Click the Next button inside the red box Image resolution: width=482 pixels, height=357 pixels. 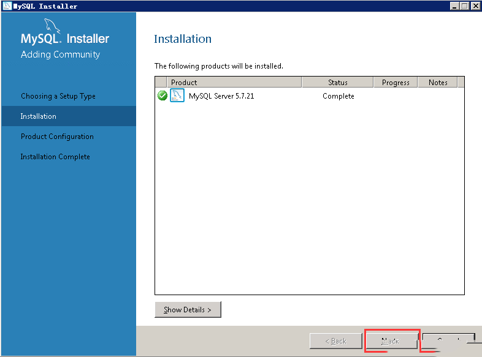point(391,341)
